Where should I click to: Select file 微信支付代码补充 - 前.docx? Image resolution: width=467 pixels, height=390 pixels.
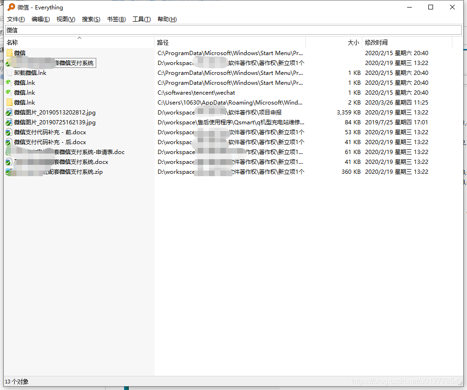point(50,132)
